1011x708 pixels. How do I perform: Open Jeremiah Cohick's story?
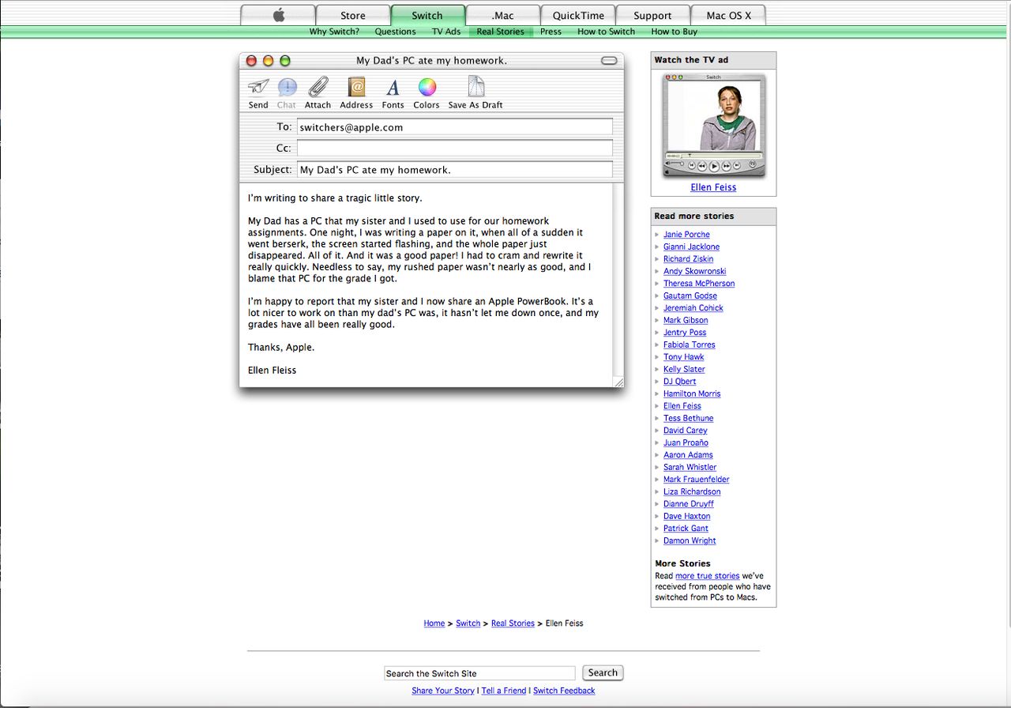pos(693,308)
